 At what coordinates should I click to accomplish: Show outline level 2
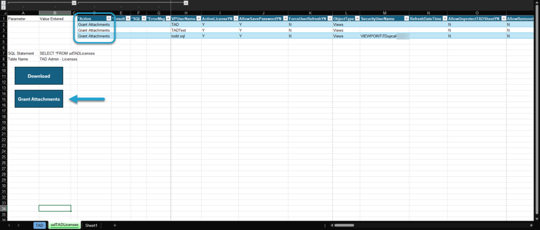3,6
